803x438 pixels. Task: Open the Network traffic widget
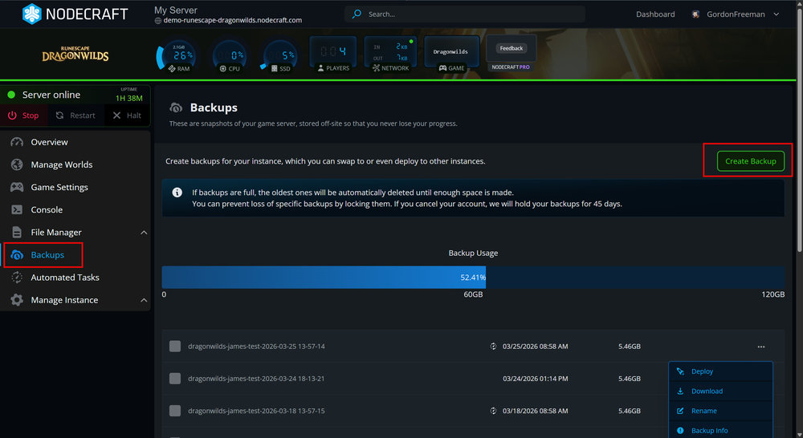coord(391,55)
